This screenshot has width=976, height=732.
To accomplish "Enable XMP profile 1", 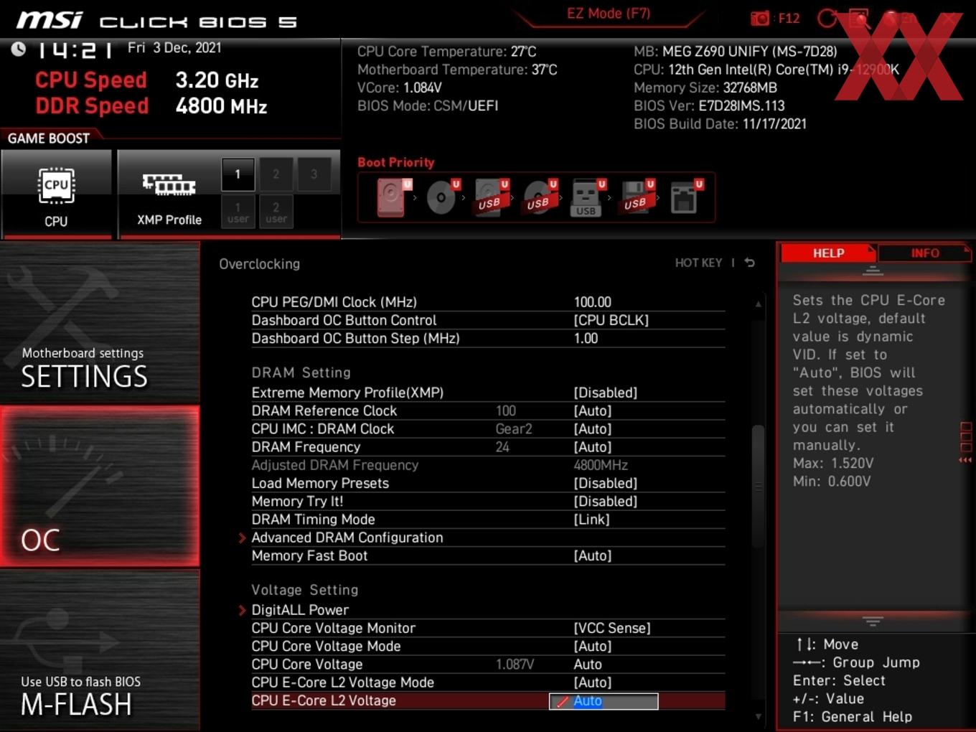I will pos(238,174).
